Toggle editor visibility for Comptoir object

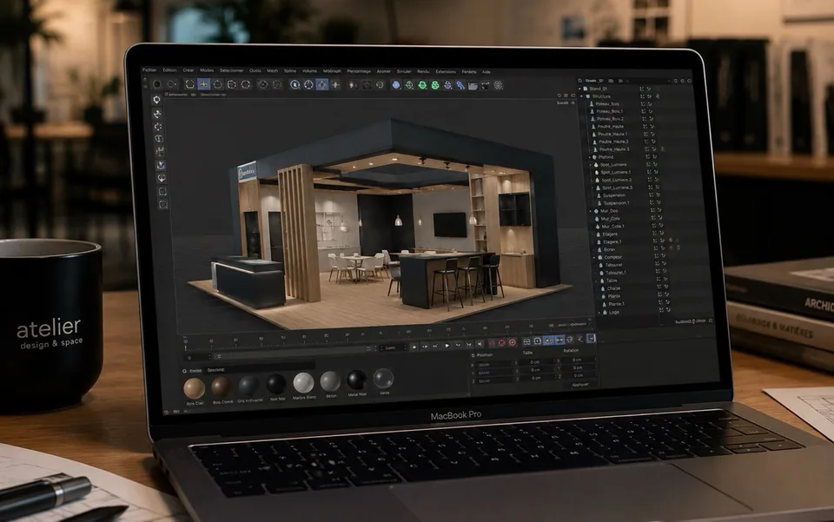point(657,257)
